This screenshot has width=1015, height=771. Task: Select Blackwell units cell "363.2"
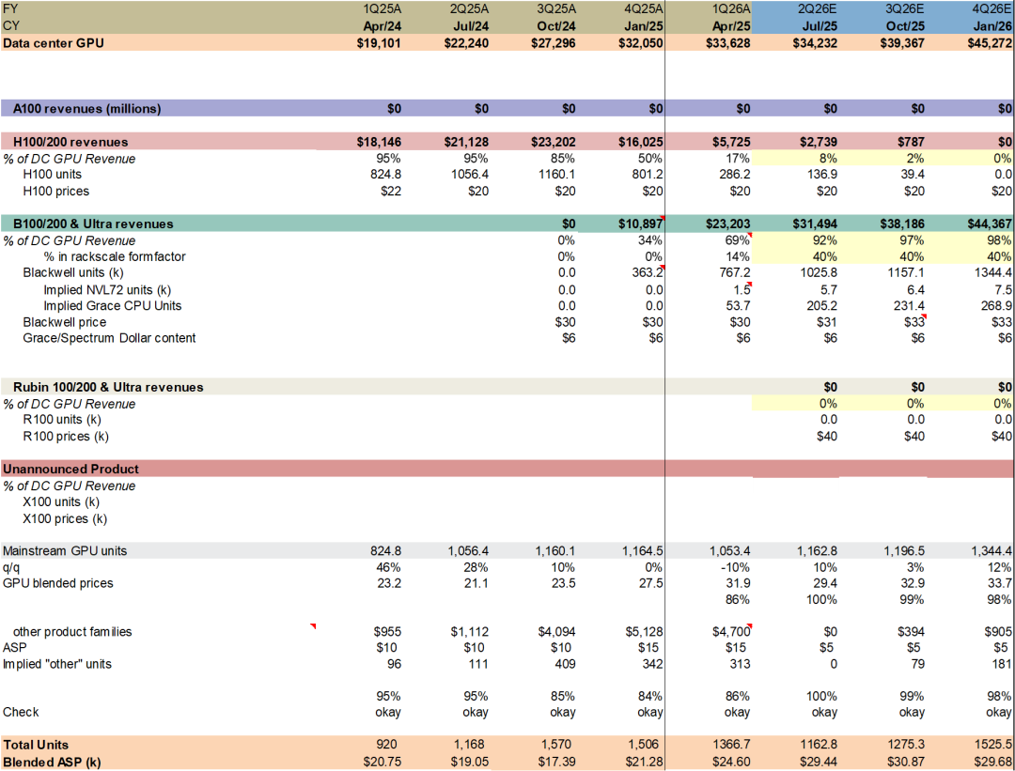[x=648, y=273]
